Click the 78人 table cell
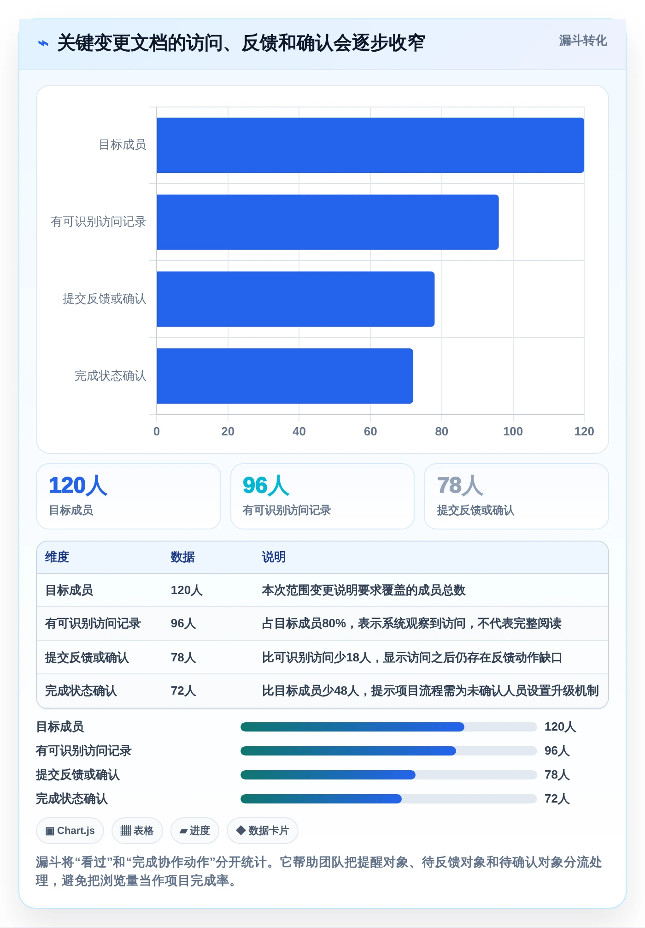The width and height of the screenshot is (645, 928). [183, 657]
